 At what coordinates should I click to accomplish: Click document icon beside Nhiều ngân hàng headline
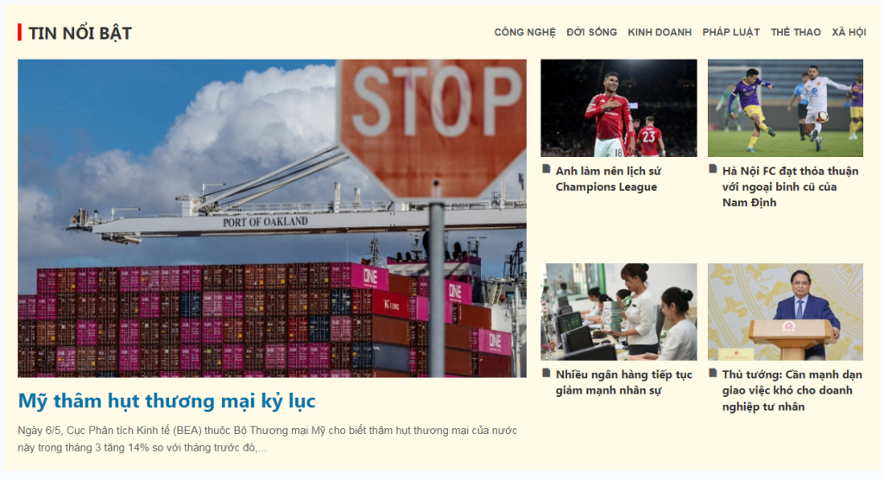point(546,373)
